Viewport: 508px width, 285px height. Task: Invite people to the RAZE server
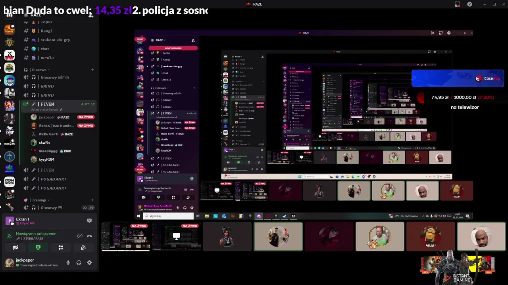91,15
